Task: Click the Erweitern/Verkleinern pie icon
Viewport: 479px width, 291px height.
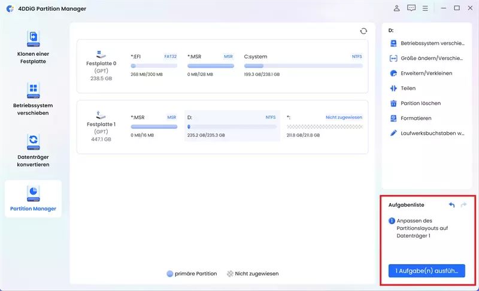Action: 393,73
